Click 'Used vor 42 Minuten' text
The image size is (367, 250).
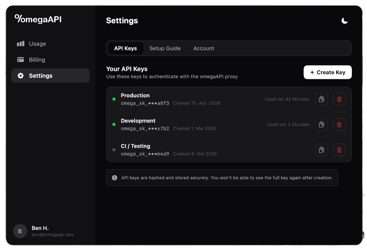click(x=287, y=99)
